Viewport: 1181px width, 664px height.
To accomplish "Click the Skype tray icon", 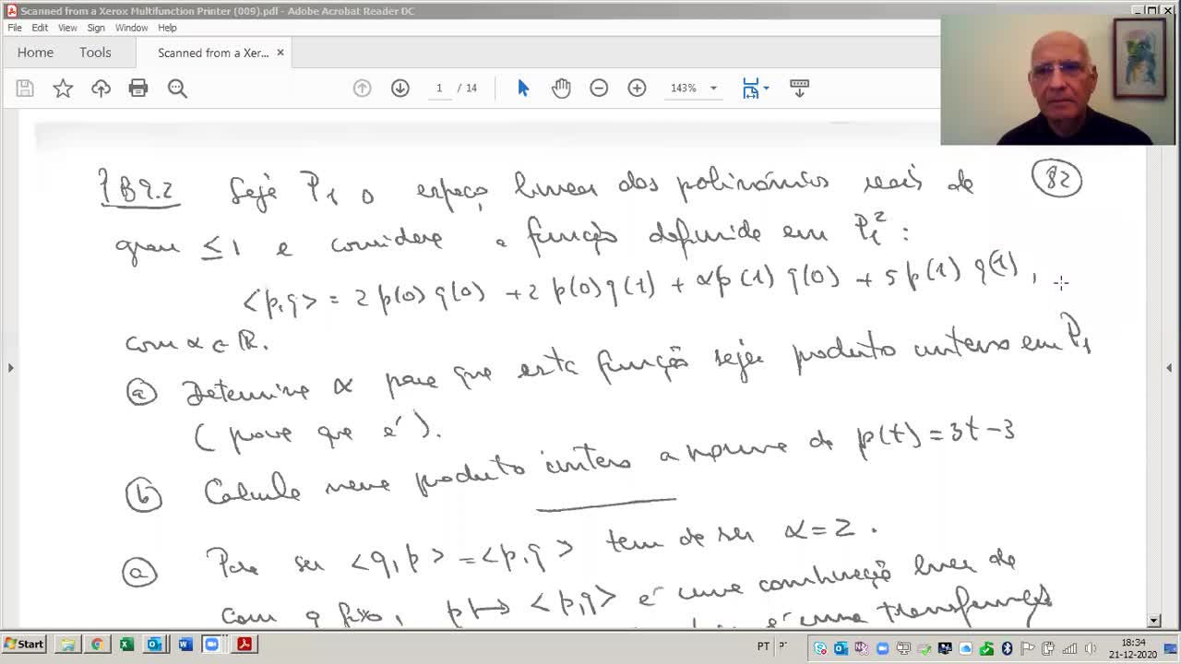I will [819, 648].
